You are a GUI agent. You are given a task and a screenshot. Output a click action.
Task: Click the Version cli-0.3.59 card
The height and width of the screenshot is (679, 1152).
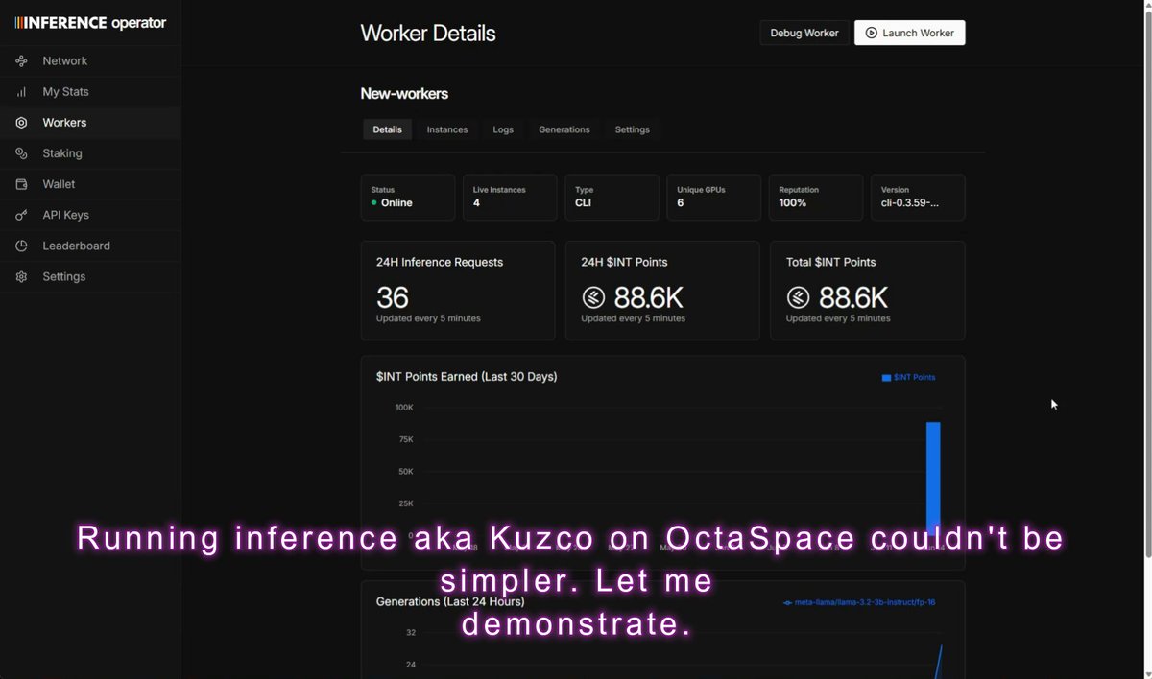918,198
